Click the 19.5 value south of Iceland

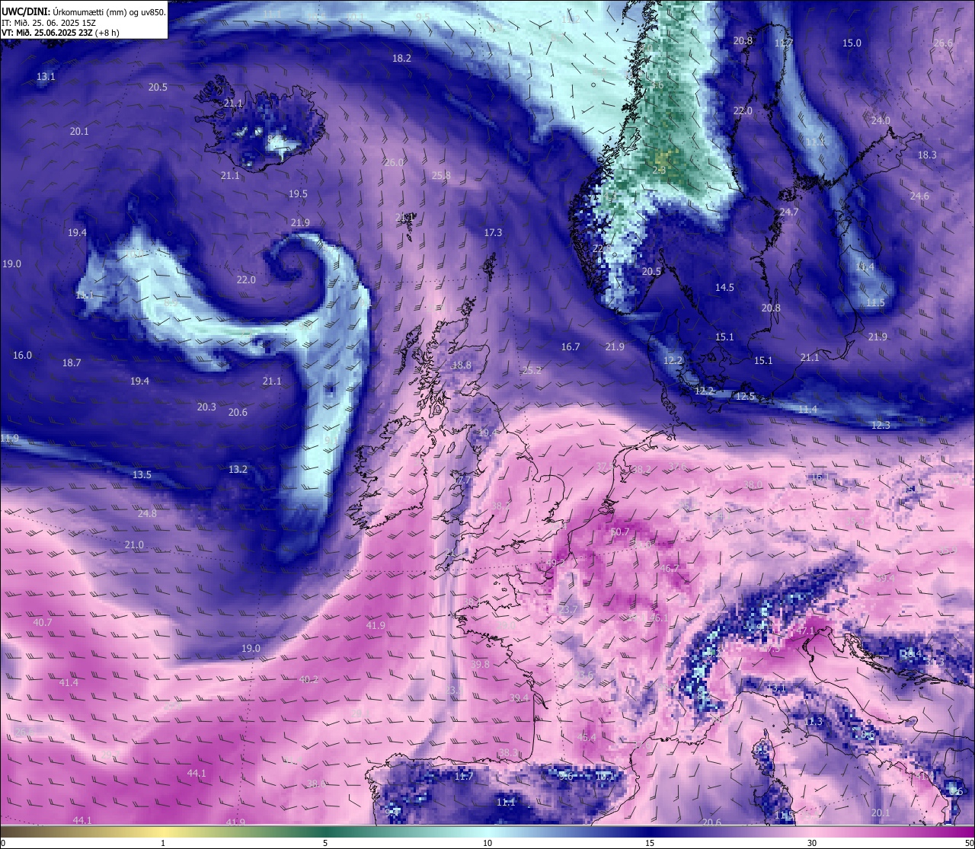pyautogui.click(x=298, y=194)
